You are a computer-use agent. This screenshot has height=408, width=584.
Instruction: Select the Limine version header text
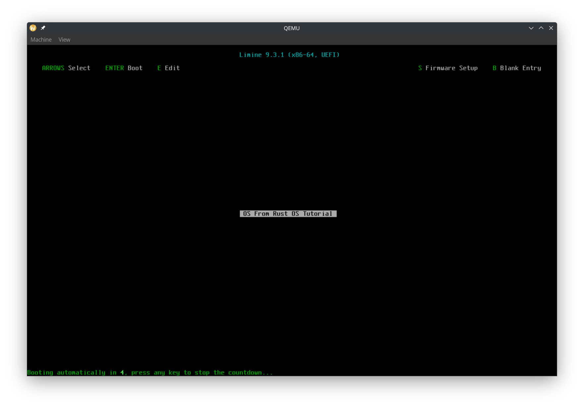click(x=289, y=55)
